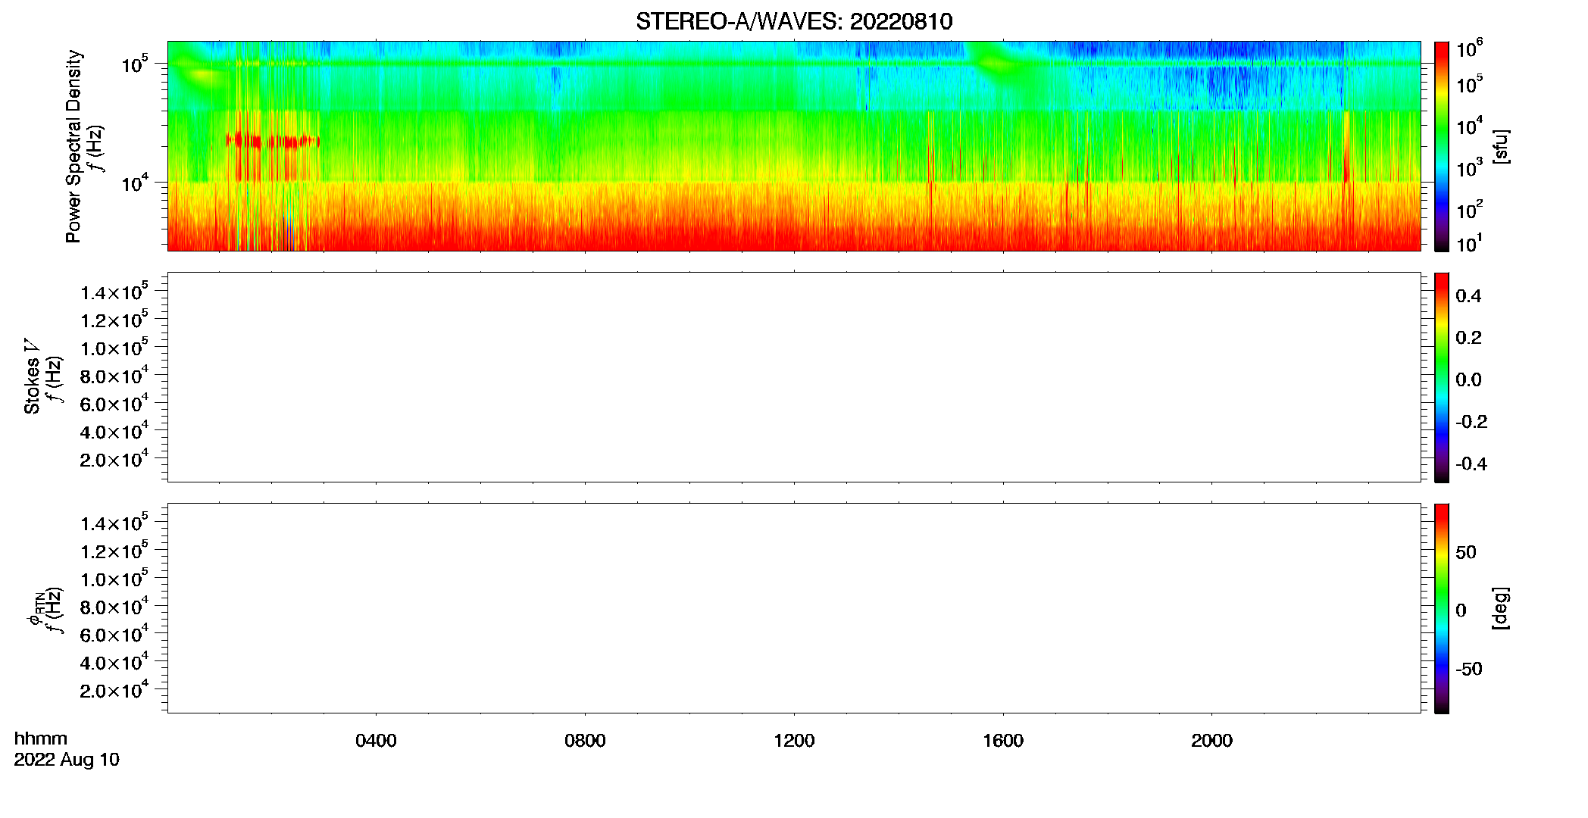The image size is (1588, 818).
Task: Click the Power Spectral Density axis label
Action: (x=73, y=146)
